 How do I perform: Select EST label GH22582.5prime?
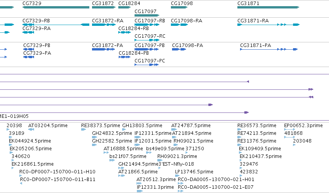click(x=112, y=141)
